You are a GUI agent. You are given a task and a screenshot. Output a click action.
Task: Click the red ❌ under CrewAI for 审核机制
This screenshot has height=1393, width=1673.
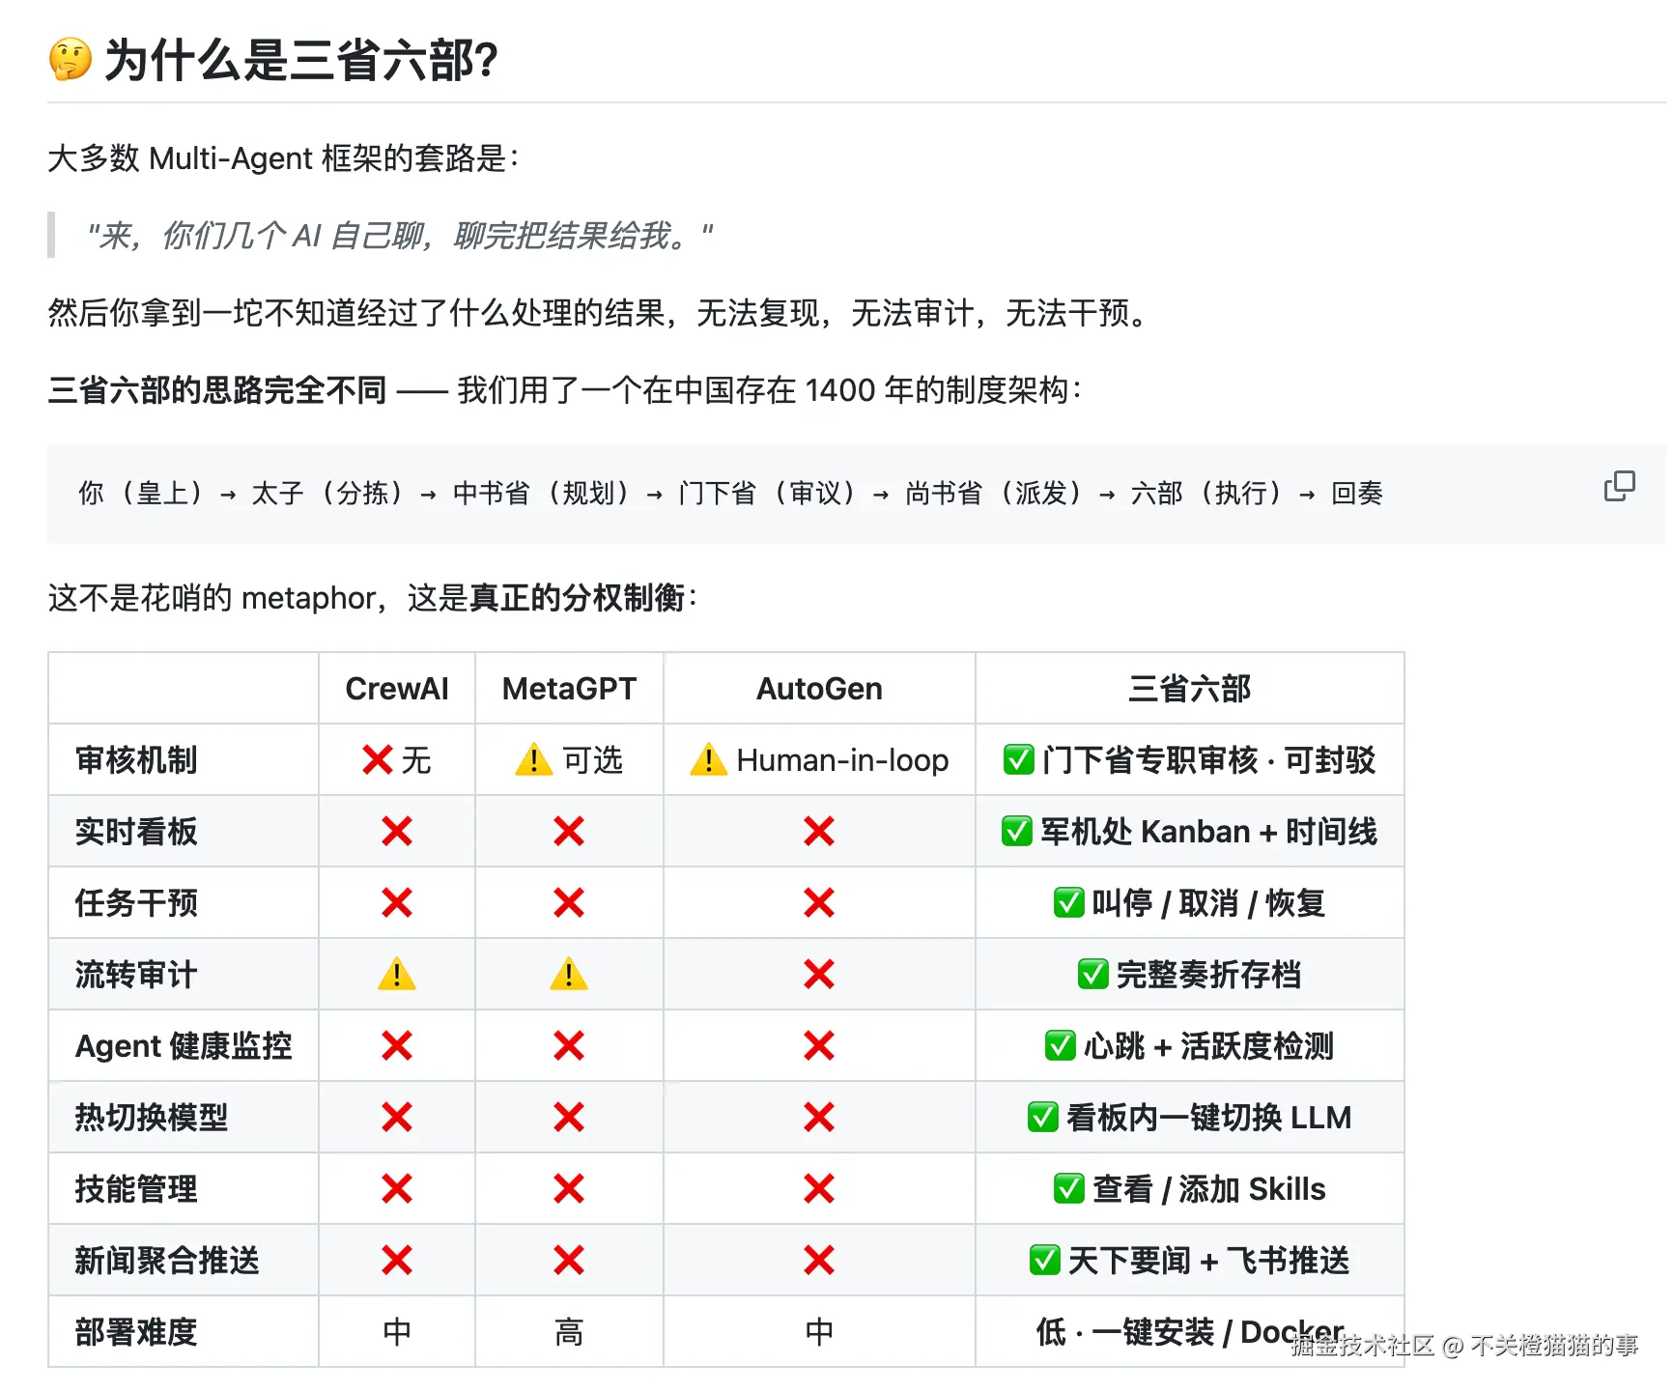[376, 760]
